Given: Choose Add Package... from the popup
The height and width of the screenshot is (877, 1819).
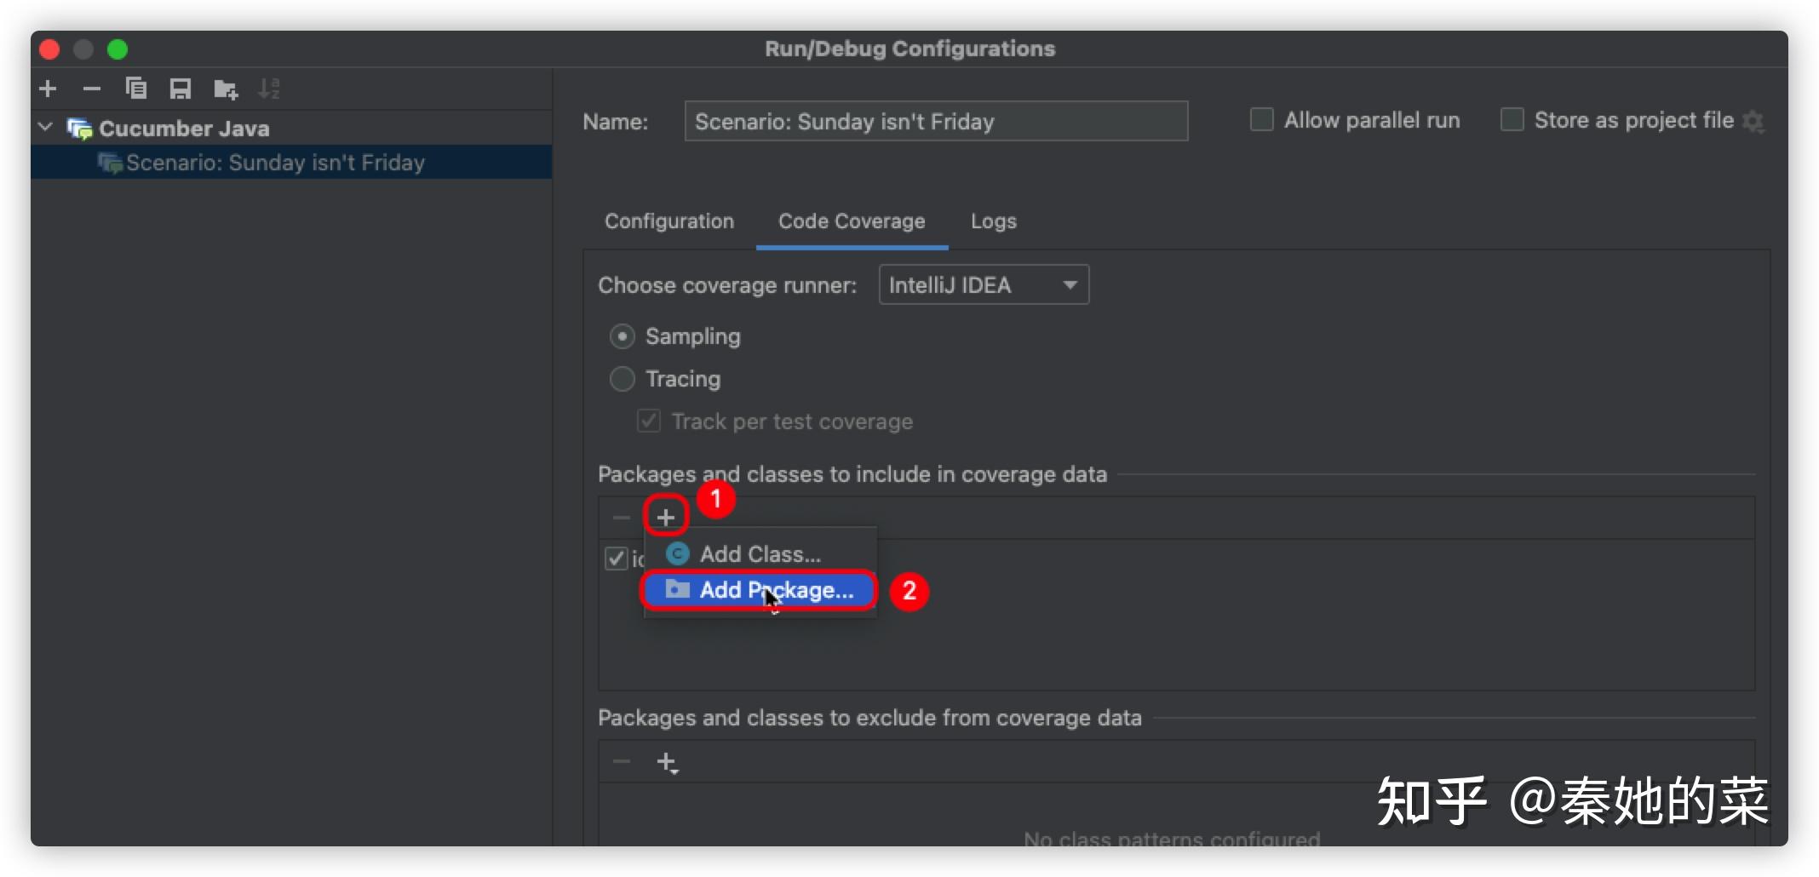Looking at the screenshot, I should click(760, 590).
